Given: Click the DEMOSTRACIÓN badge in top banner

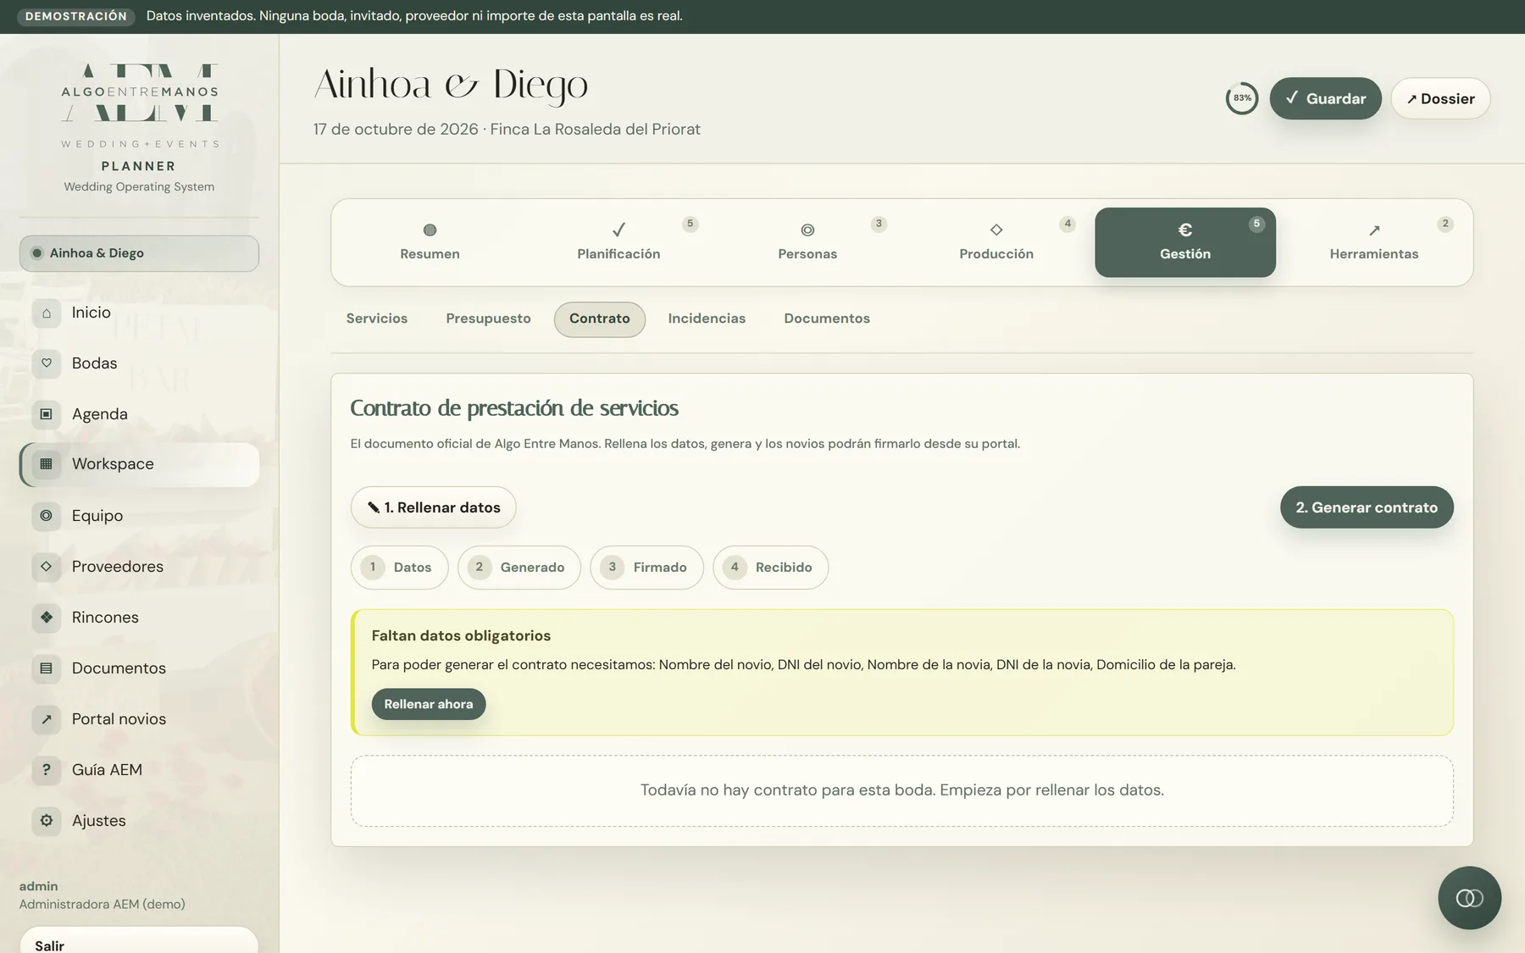Looking at the screenshot, I should pos(76,16).
